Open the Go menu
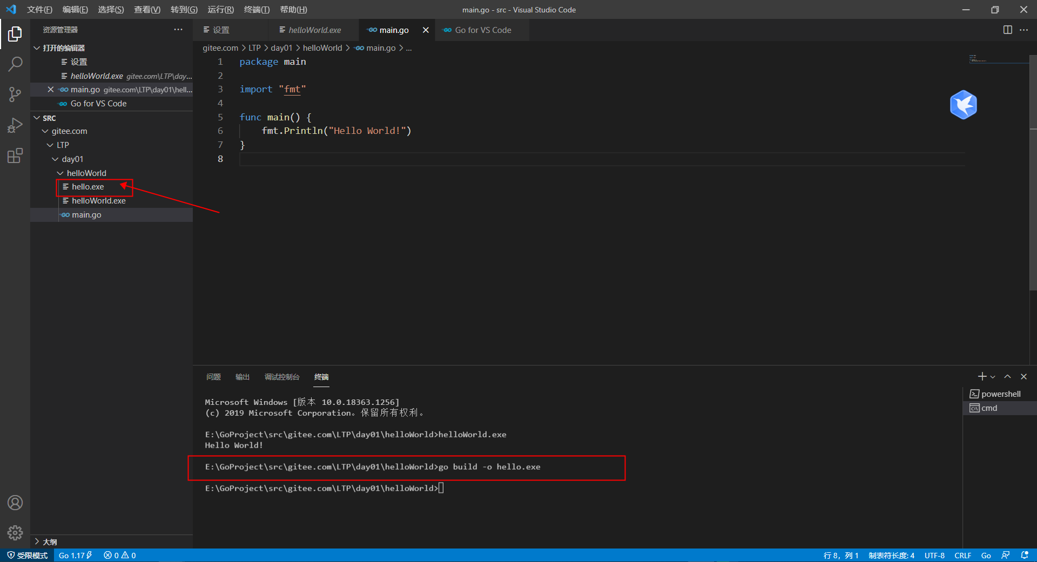 (184, 10)
